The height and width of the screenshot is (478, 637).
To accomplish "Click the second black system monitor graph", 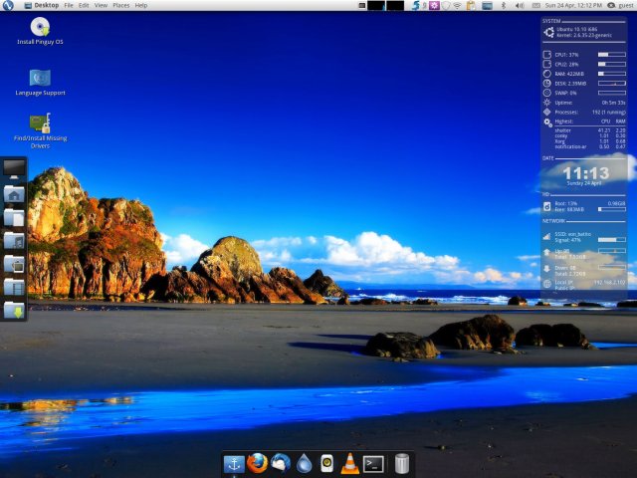I will pyautogui.click(x=395, y=5).
